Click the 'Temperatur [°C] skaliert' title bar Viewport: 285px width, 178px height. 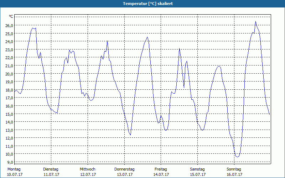pyautogui.click(x=142, y=4)
